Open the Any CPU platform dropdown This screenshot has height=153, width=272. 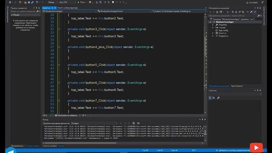point(67,2)
